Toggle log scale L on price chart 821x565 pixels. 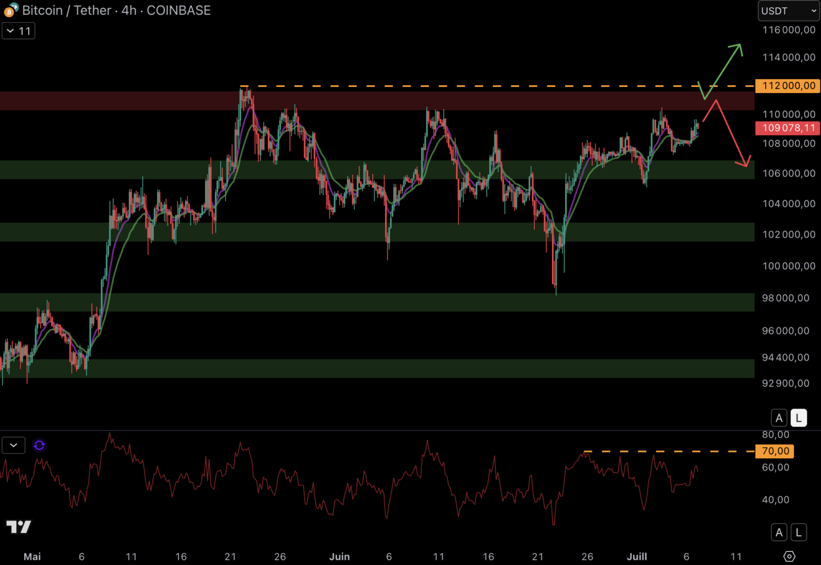[798, 418]
